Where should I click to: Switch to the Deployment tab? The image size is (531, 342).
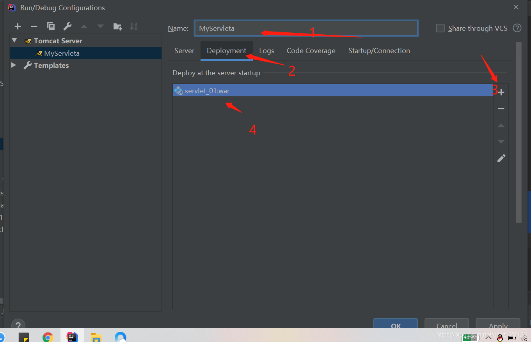pos(227,51)
